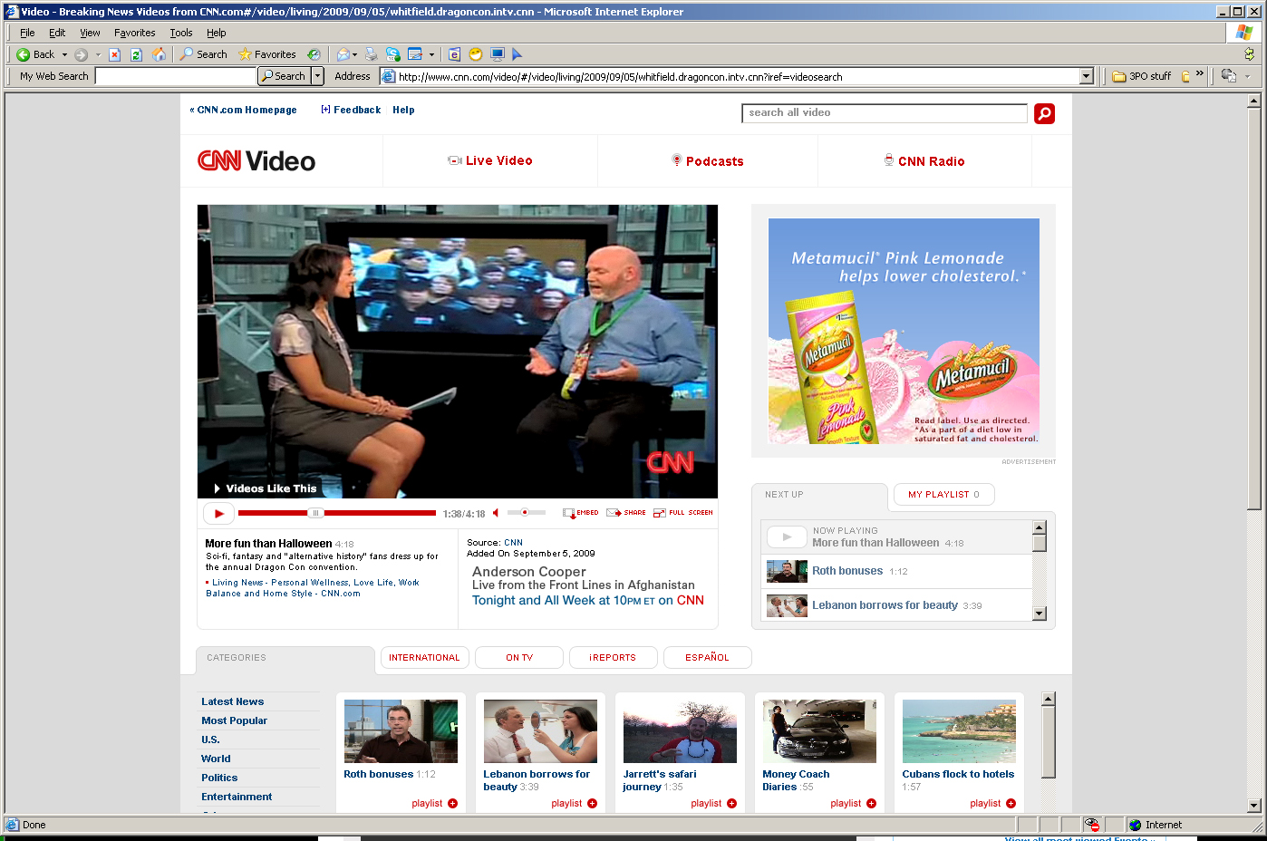This screenshot has height=841, width=1267.
Task: Open Cubans flock to hotels thumbnail
Action: point(959,731)
